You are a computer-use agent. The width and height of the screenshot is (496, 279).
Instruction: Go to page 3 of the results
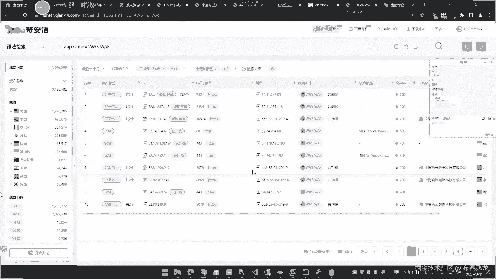pyautogui.click(x=423, y=251)
